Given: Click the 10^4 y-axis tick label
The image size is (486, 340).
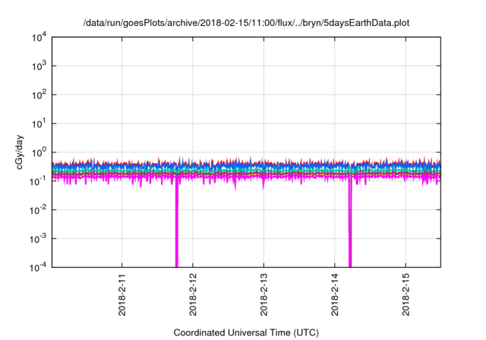Looking at the screenshot, I should click(39, 37).
